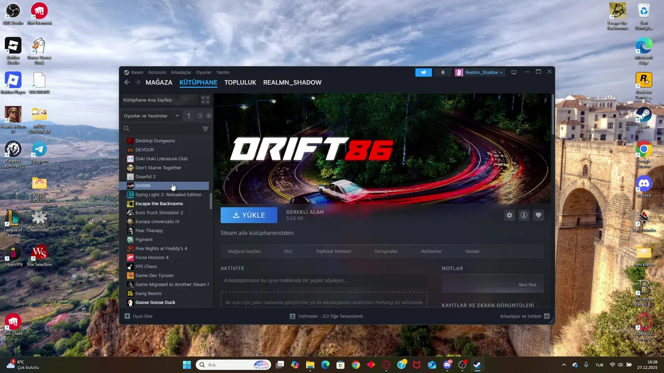The image size is (664, 373).
Task: Open REALMN_SHADOW profile tab
Action: tap(292, 82)
